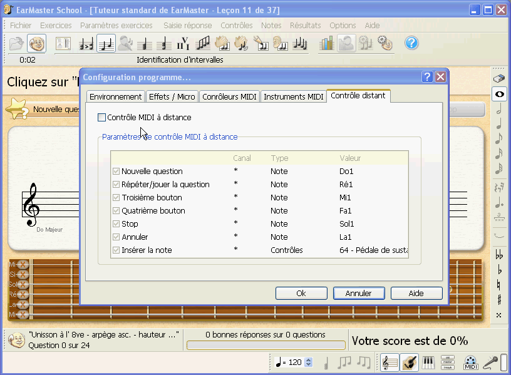Enable Contrôle MIDI à distance checkbox

coord(101,117)
